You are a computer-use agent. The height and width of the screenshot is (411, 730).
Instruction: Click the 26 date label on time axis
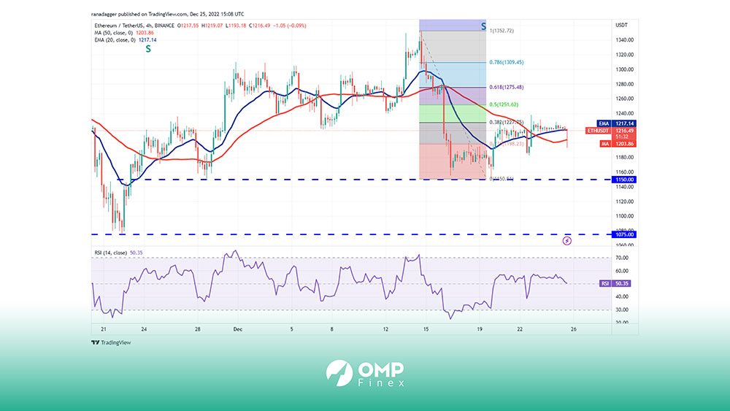pyautogui.click(x=574, y=329)
